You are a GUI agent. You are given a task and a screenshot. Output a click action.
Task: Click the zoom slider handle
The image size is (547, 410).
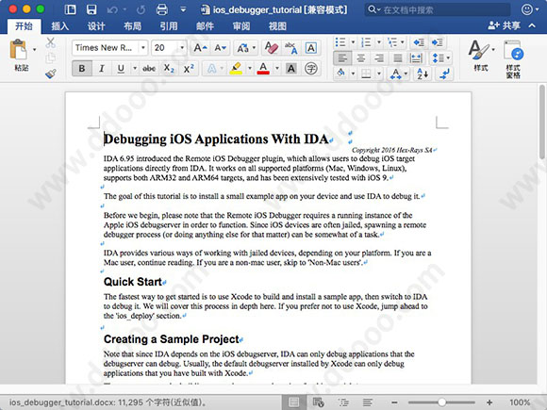tap(441, 402)
